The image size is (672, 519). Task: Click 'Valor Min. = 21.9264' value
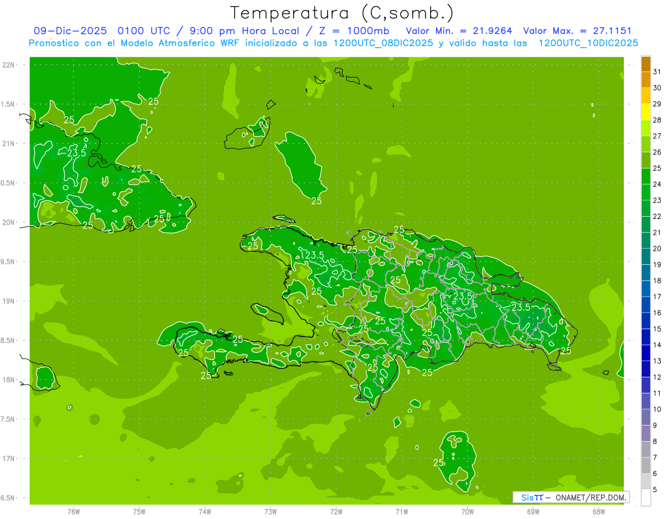[x=459, y=31]
